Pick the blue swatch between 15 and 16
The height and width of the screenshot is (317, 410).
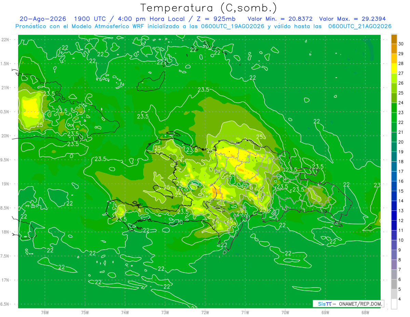[x=394, y=186]
